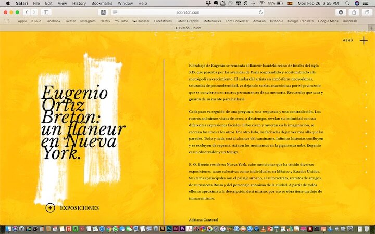This screenshot has width=375, height=234.
Task: Open the History menu
Action: [x=79, y=3]
